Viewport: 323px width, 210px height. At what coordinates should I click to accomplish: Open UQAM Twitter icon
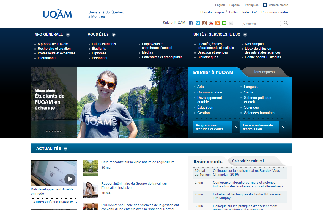pos(198,23)
